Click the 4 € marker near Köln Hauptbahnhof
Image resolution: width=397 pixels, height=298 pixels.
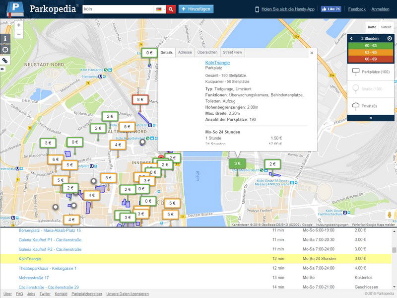(118, 145)
